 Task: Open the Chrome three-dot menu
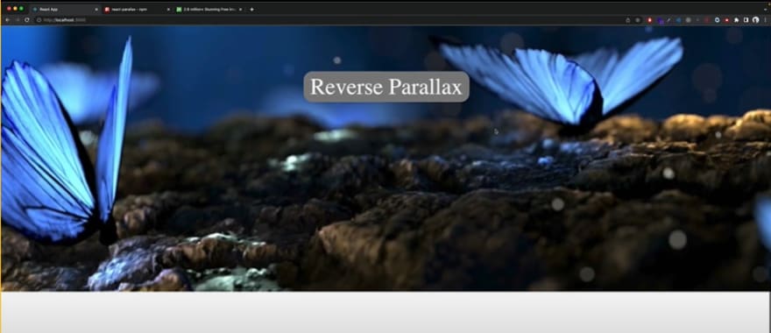tap(765, 19)
